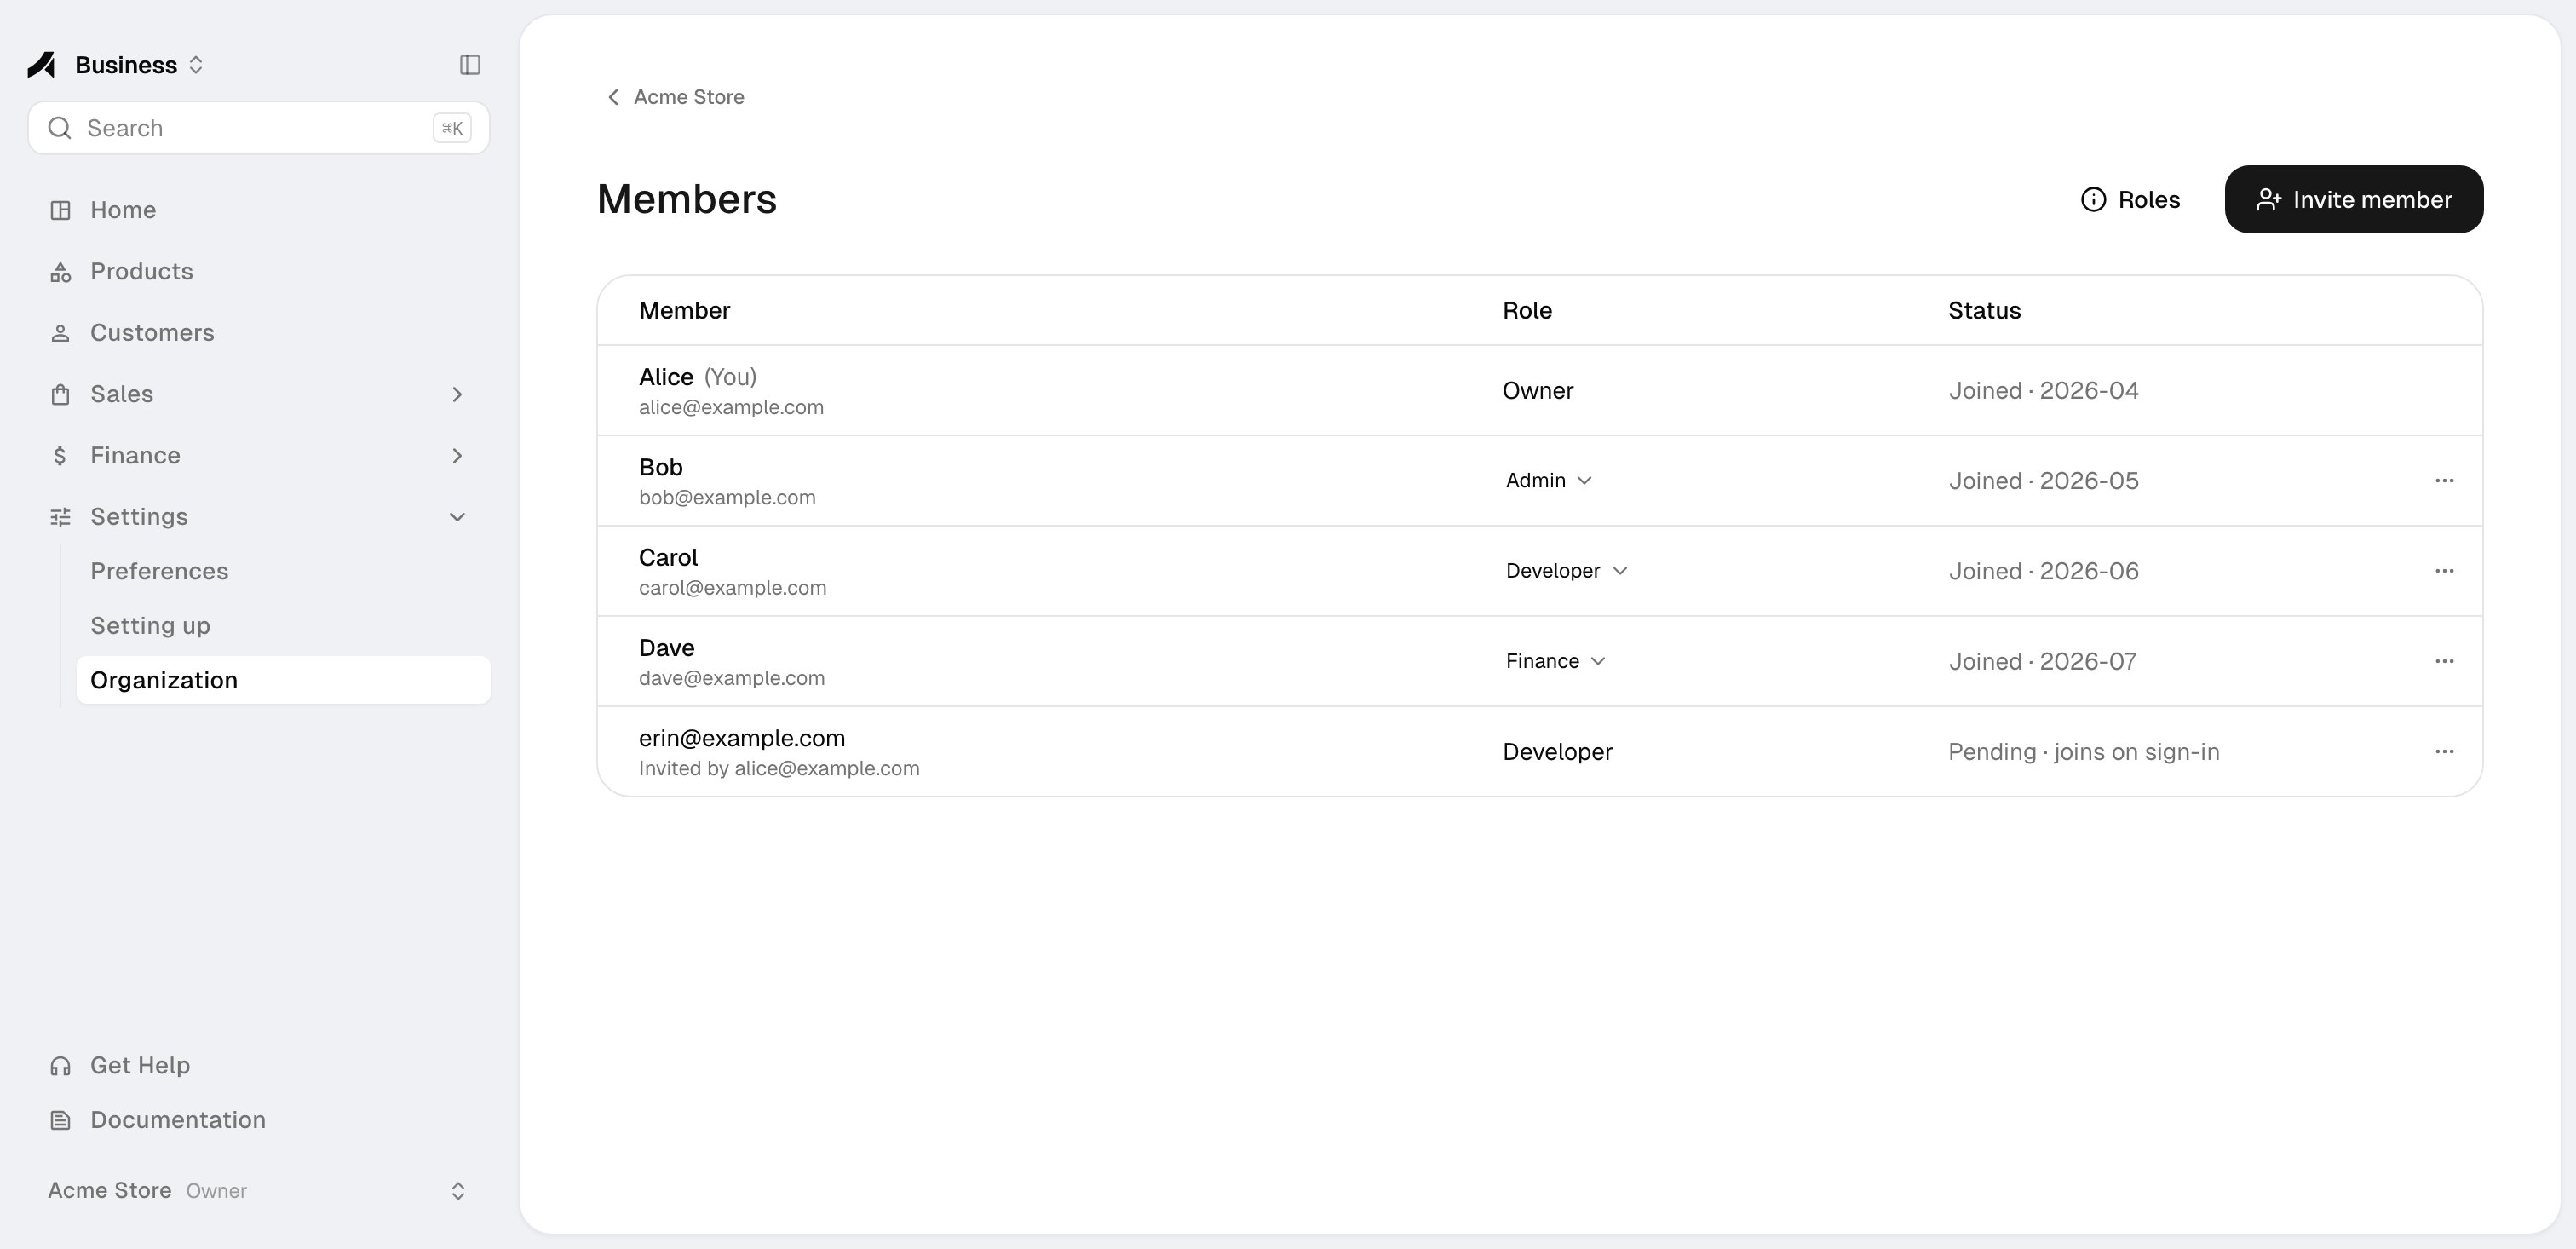Click the back chevron beside Acme Store
This screenshot has width=2576, height=1249.
[613, 97]
